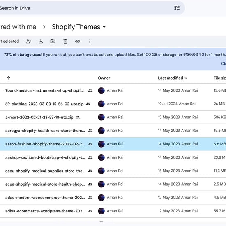Image resolution: width=226 pixels, height=226 pixels.
Task: Click owner avatar in 7band-musical row
Action: pyautogui.click(x=101, y=90)
